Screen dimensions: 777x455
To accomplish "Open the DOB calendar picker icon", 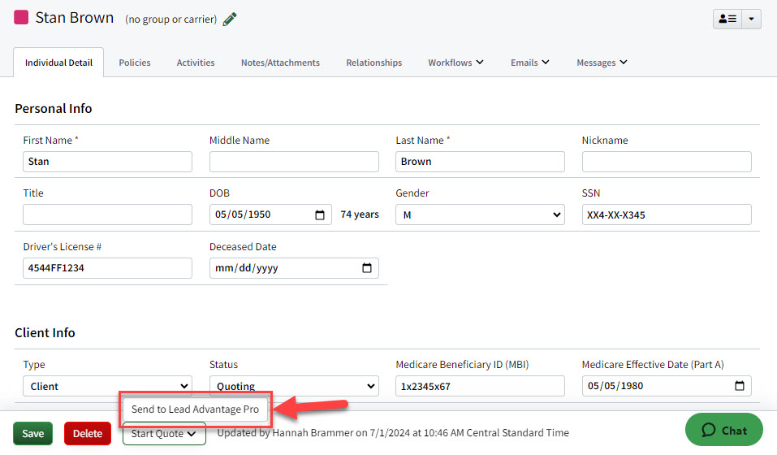I will [320, 214].
